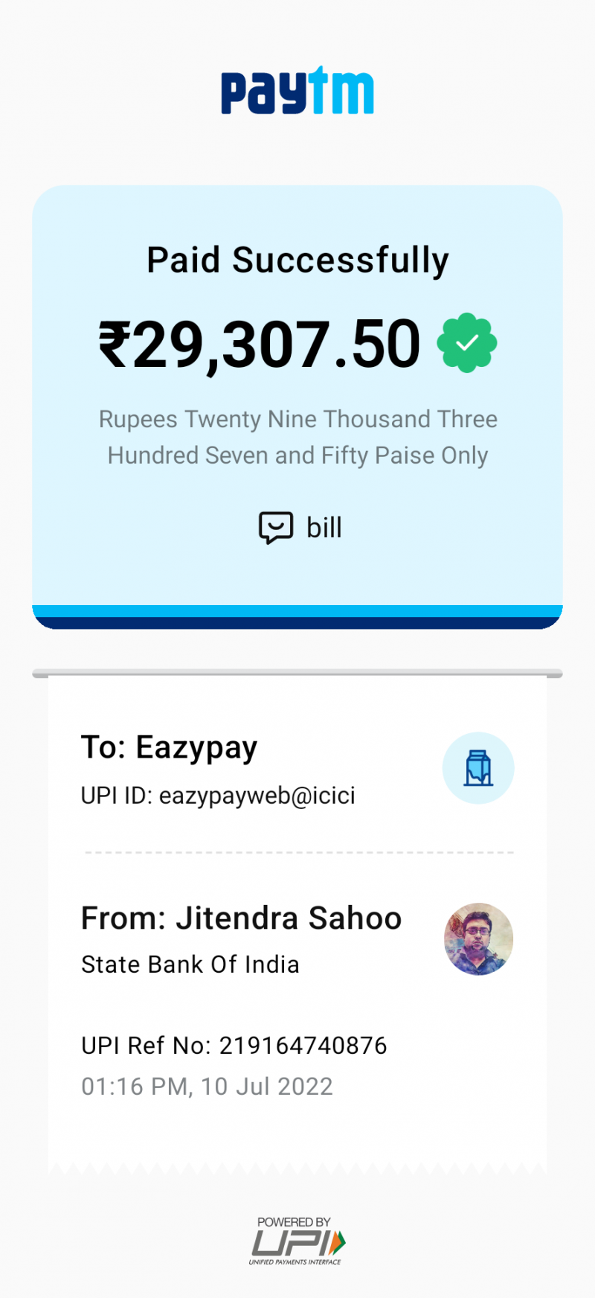Click the State Bank Of India label
Image resolution: width=595 pixels, height=1298 pixels.
[190, 965]
